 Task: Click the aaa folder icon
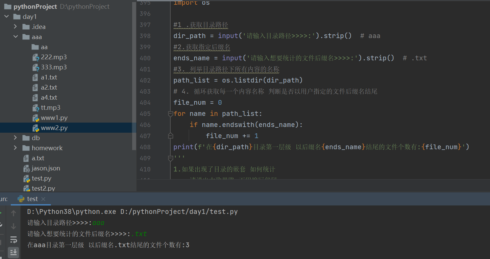26,37
